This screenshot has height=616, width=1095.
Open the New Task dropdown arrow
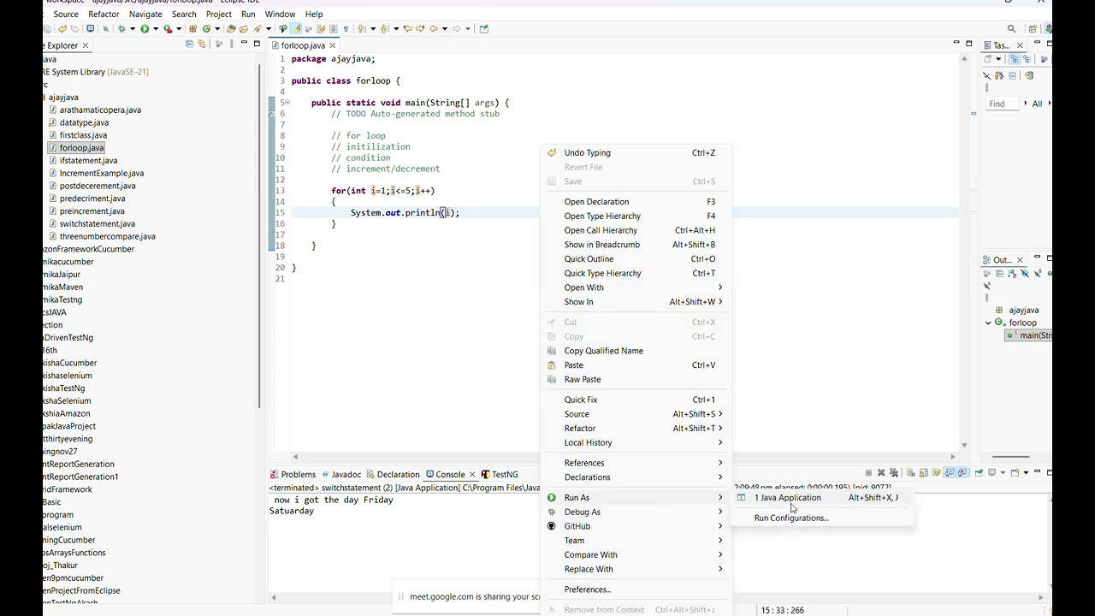(x=998, y=59)
